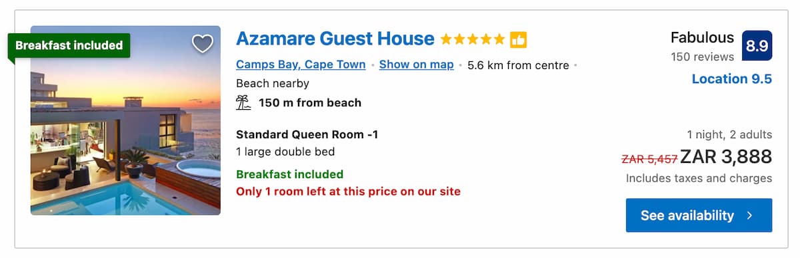
Task: Save property with the heart icon
Action: [x=203, y=44]
